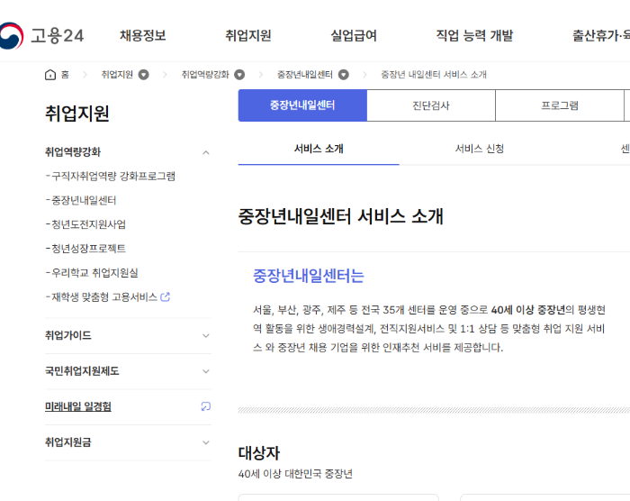
Task: Open 중장년내일센터 breadcrumb dropdown arrow
Action: click(x=344, y=75)
